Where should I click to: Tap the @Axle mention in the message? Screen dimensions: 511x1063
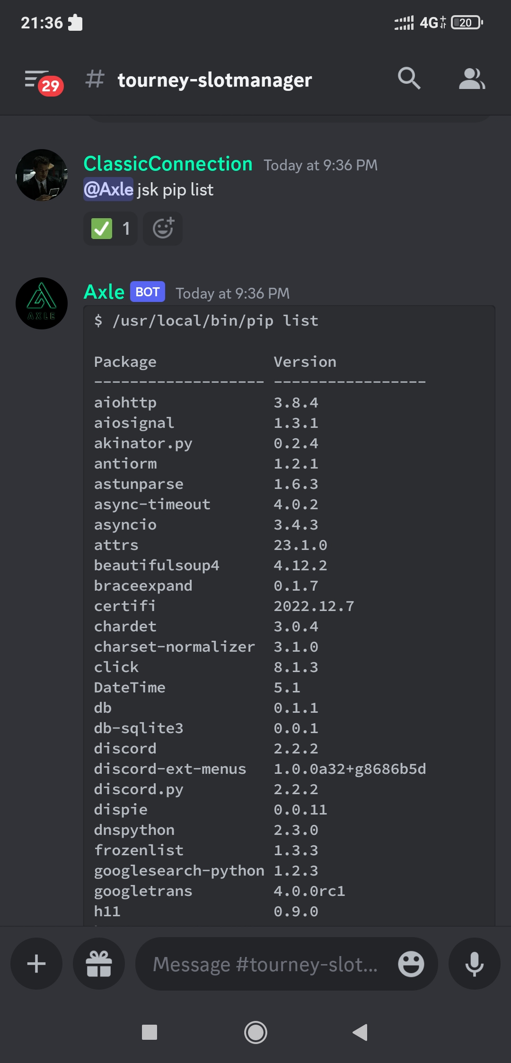(108, 189)
